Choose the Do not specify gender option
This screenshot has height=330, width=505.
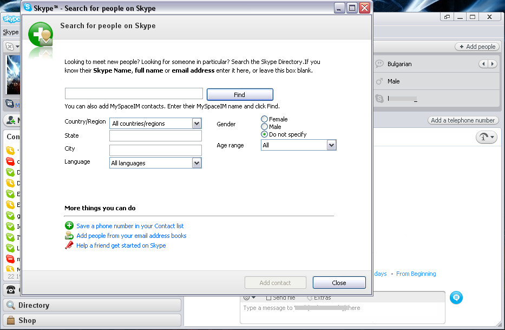(x=264, y=134)
